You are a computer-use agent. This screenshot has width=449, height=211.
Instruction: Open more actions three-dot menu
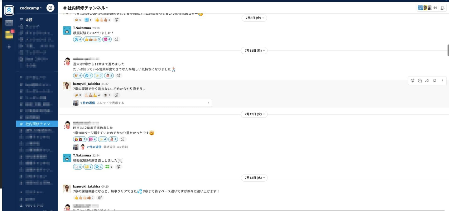point(442,81)
